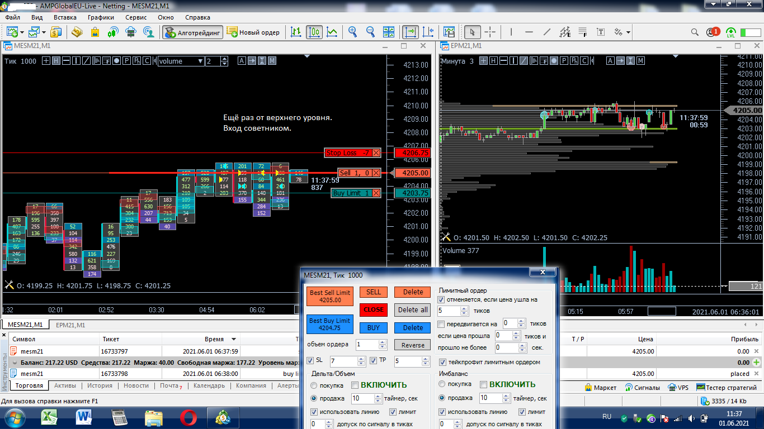Select the vertical line drawing tool

click(x=512, y=32)
